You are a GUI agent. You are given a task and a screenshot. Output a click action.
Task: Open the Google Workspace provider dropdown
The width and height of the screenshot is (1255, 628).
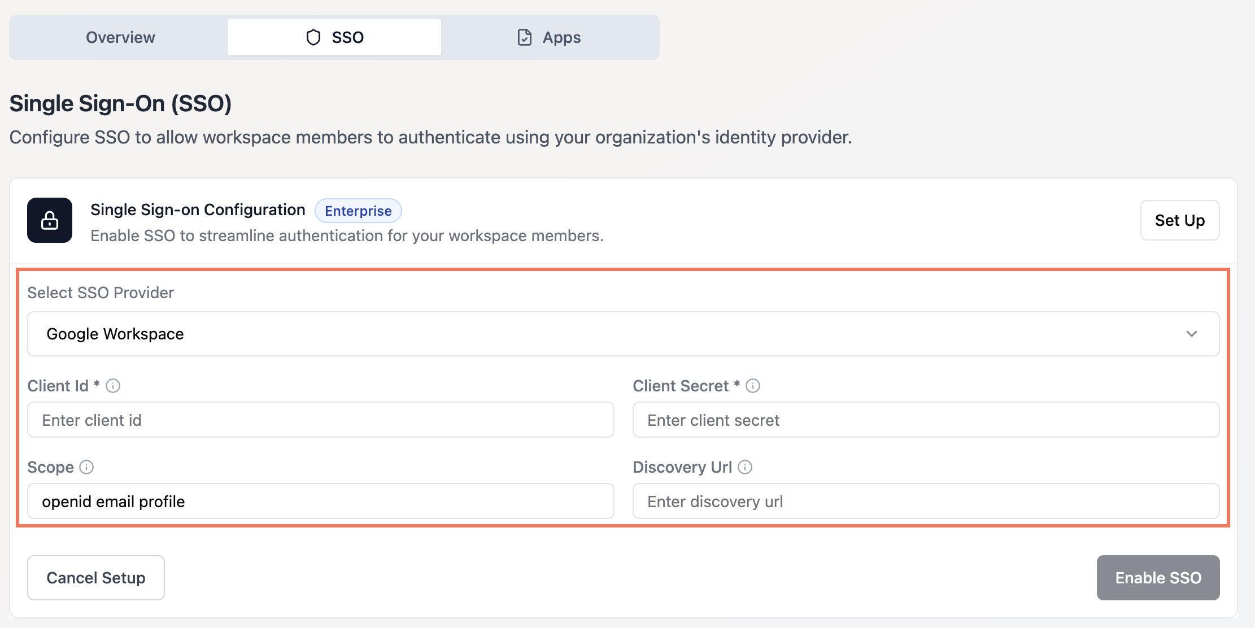[x=622, y=334]
